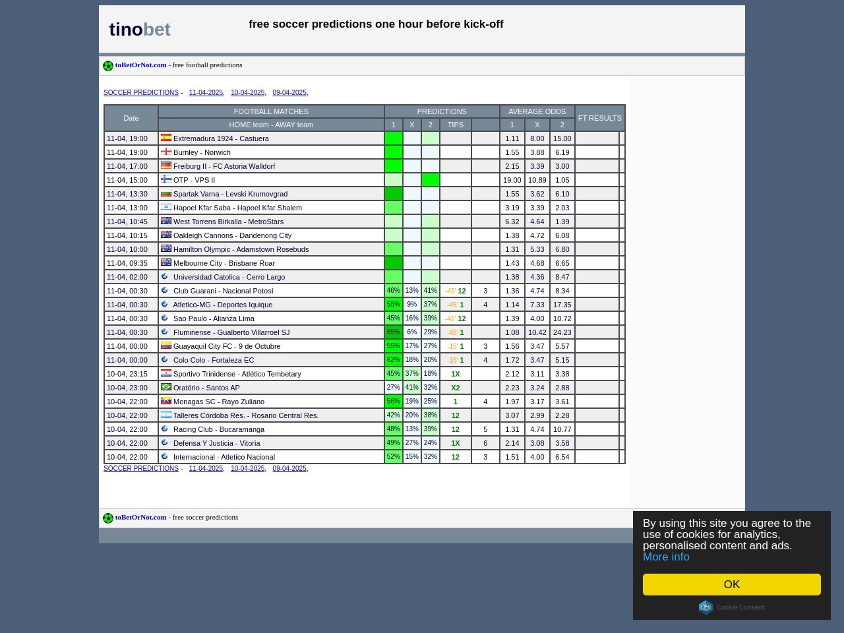Click bottom SOCCER PREDICTIONS link
Screen dimensions: 844x633
[141, 469]
